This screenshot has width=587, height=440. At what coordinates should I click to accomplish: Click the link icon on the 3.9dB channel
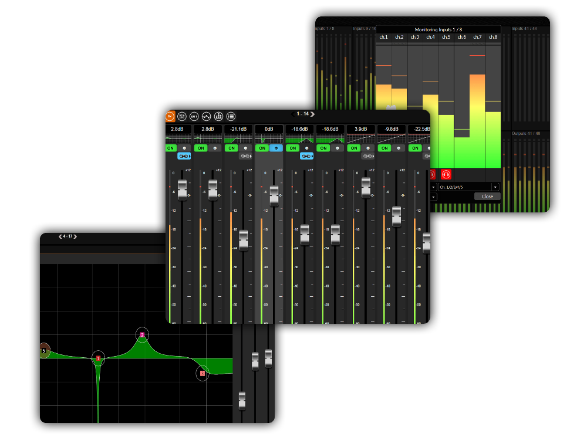coord(368,156)
